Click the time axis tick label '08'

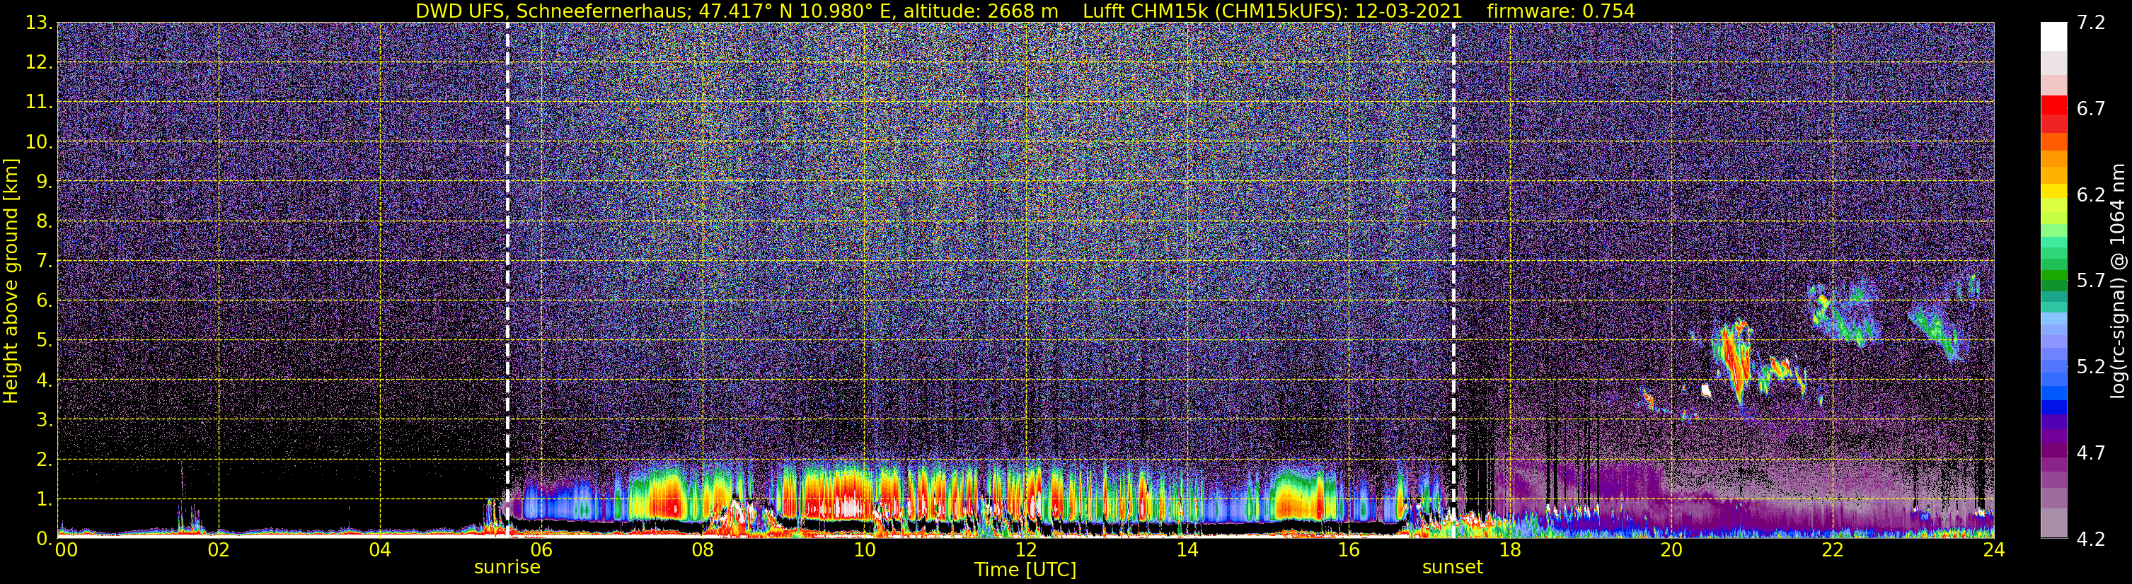pos(703,550)
